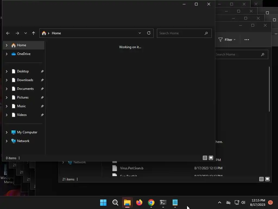Expand the Pictures tree node
The image size is (278, 209).
(x=7, y=97)
